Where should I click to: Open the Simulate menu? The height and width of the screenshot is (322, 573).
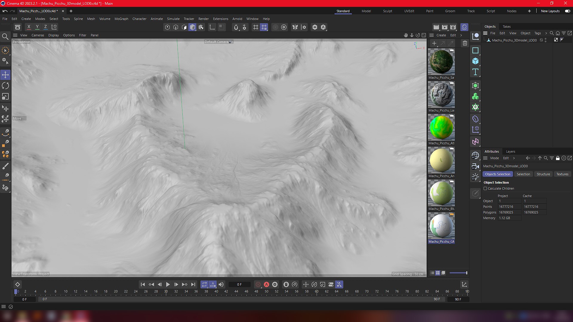173,19
